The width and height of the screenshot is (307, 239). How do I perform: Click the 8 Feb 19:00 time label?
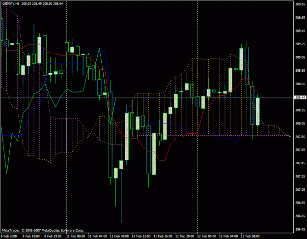[53, 236]
